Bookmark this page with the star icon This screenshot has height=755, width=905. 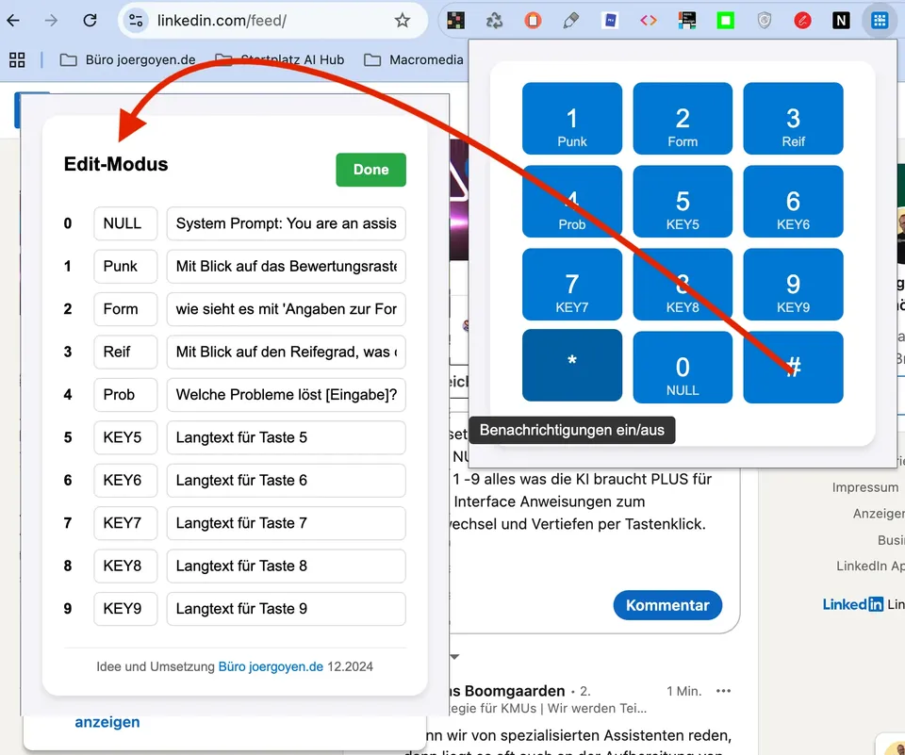click(403, 21)
